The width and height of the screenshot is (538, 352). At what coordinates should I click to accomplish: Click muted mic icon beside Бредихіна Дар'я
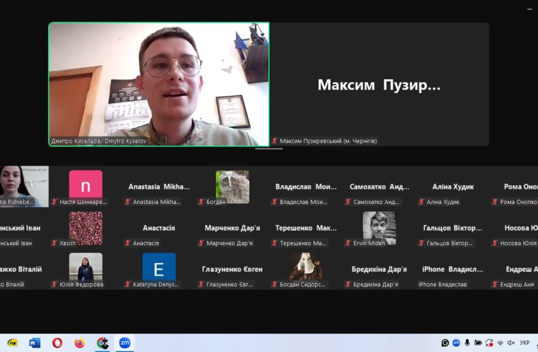(x=348, y=284)
